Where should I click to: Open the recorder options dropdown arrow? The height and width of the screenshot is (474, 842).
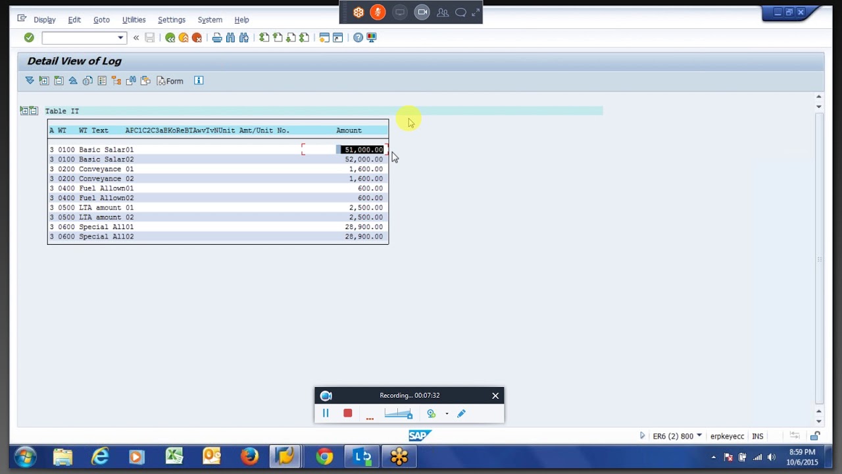pos(447,413)
